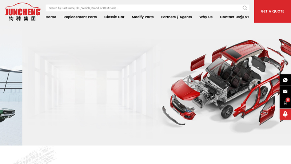Open Partners / Agents menu
This screenshot has width=291, height=164.
point(176,17)
